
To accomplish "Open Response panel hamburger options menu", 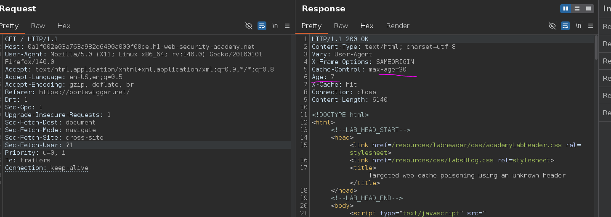I will pos(591,26).
